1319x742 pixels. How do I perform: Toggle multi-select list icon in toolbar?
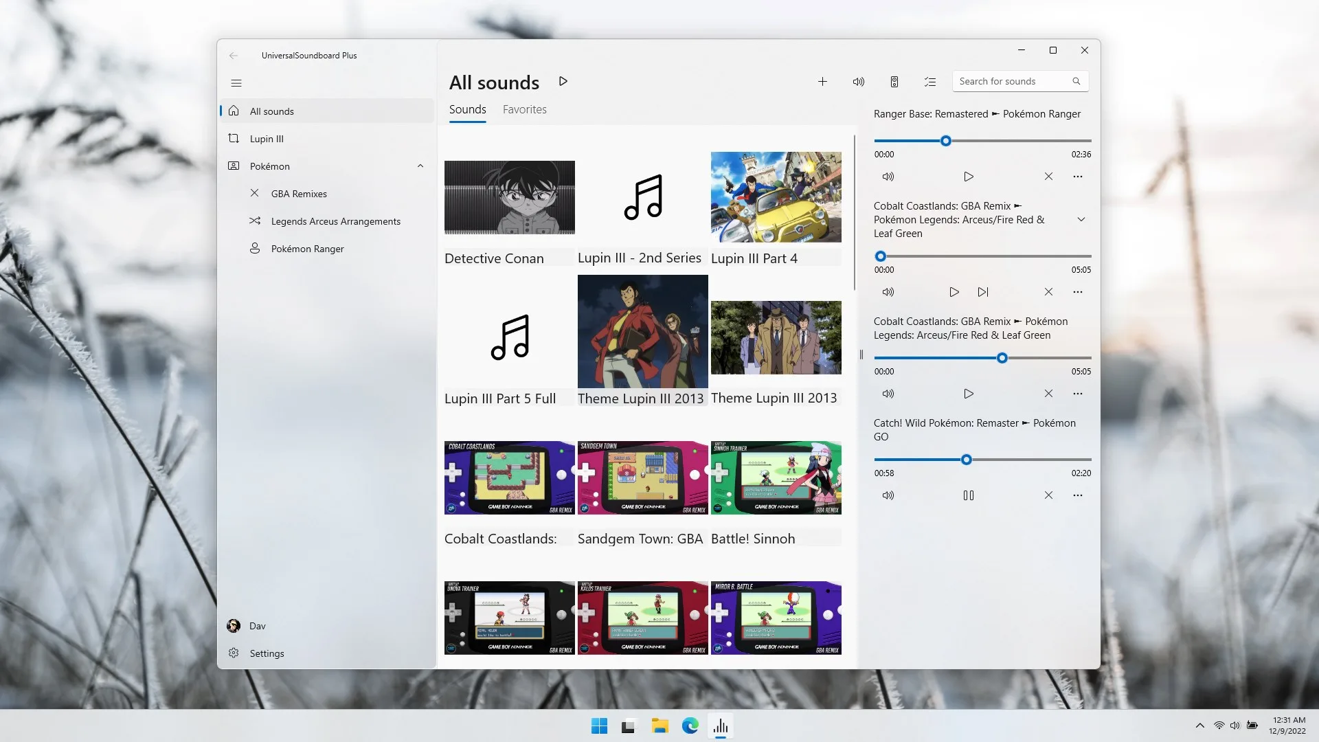930,82
